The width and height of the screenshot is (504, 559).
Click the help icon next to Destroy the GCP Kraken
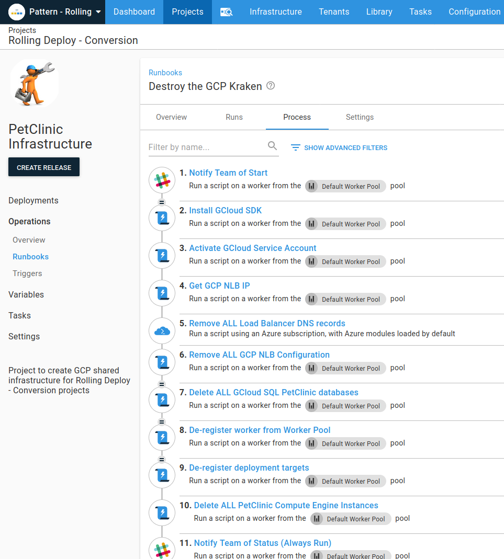(x=270, y=86)
